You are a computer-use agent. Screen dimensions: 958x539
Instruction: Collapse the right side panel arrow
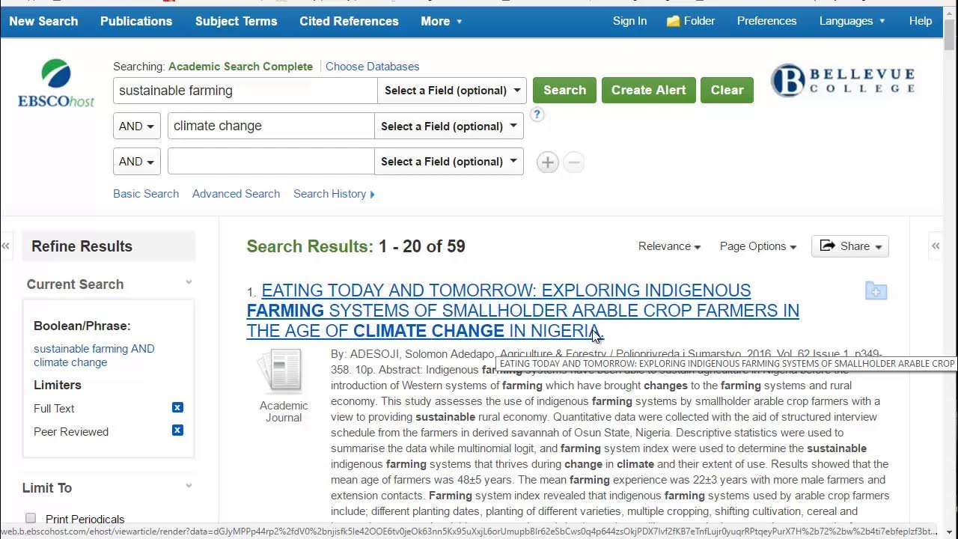935,246
